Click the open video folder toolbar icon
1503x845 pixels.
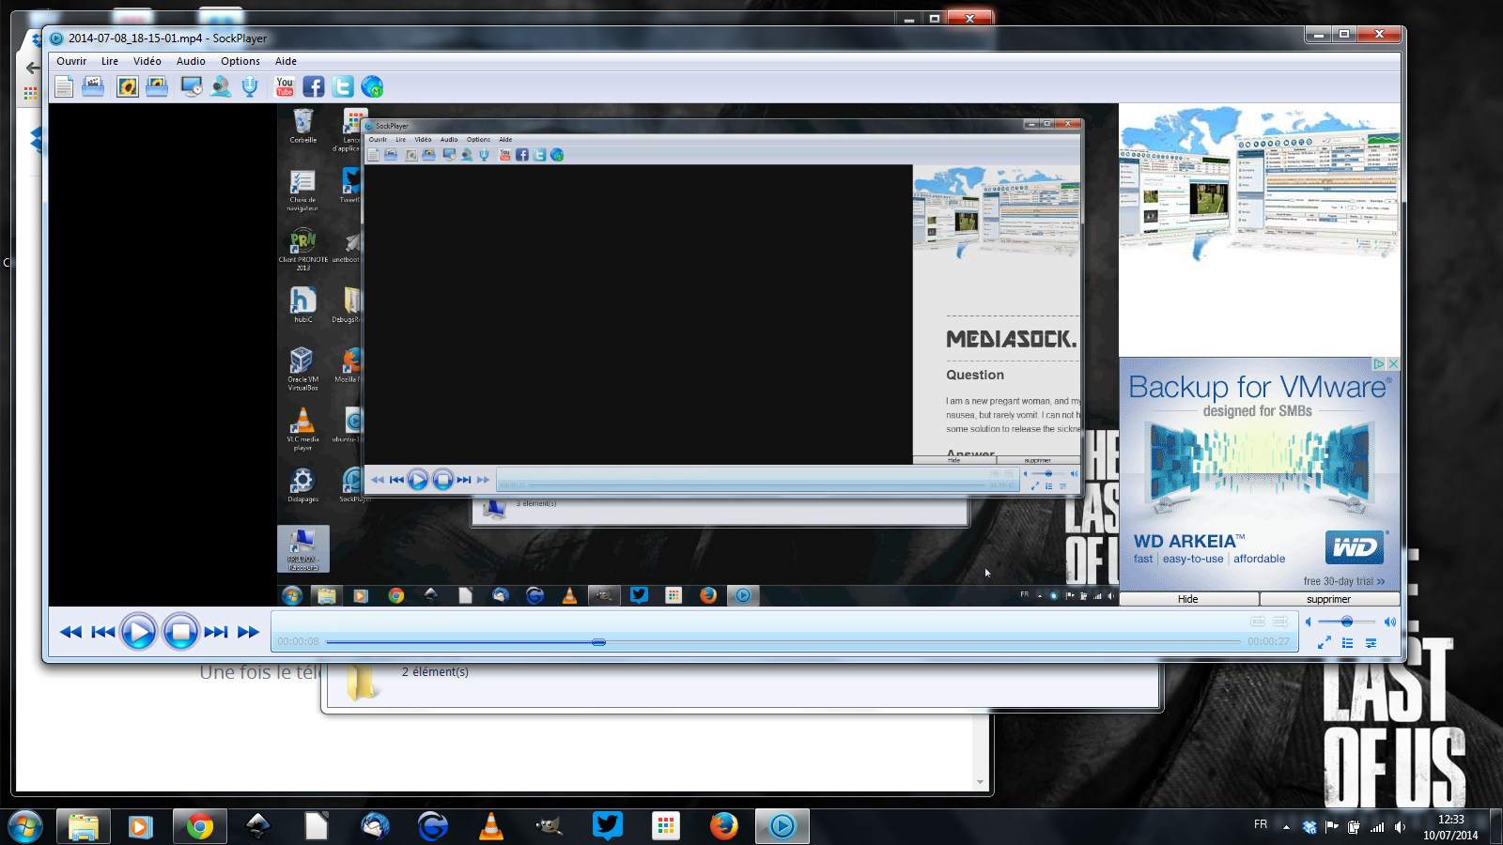point(94,87)
